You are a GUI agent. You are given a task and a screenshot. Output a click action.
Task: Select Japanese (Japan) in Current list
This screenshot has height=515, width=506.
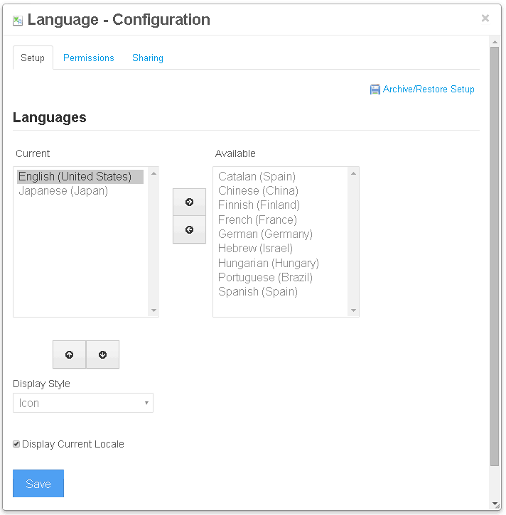point(63,191)
